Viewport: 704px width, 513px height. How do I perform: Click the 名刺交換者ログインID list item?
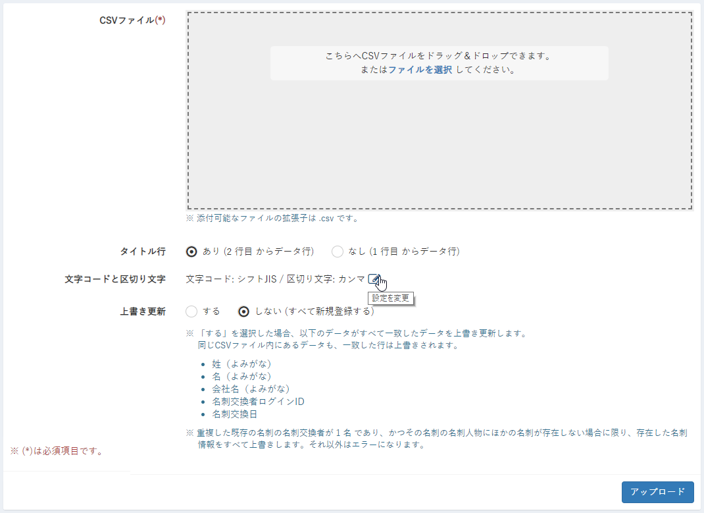pos(258,402)
